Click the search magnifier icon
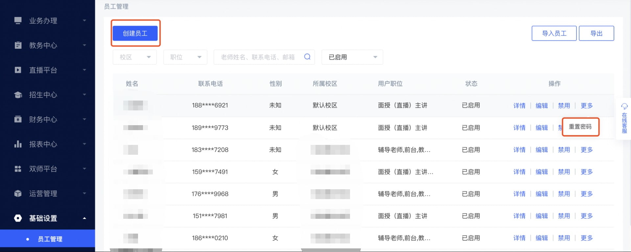Image resolution: width=631 pixels, height=252 pixels. coord(307,57)
